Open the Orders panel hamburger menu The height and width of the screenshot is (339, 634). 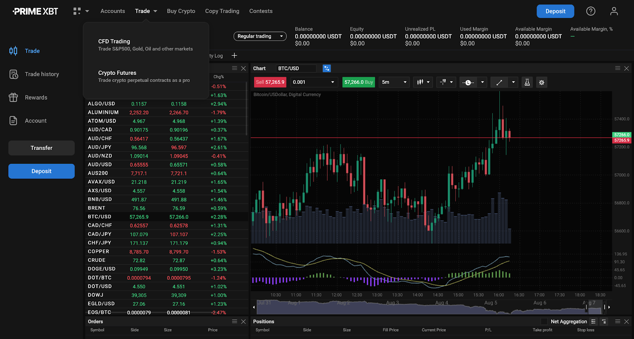click(x=235, y=321)
